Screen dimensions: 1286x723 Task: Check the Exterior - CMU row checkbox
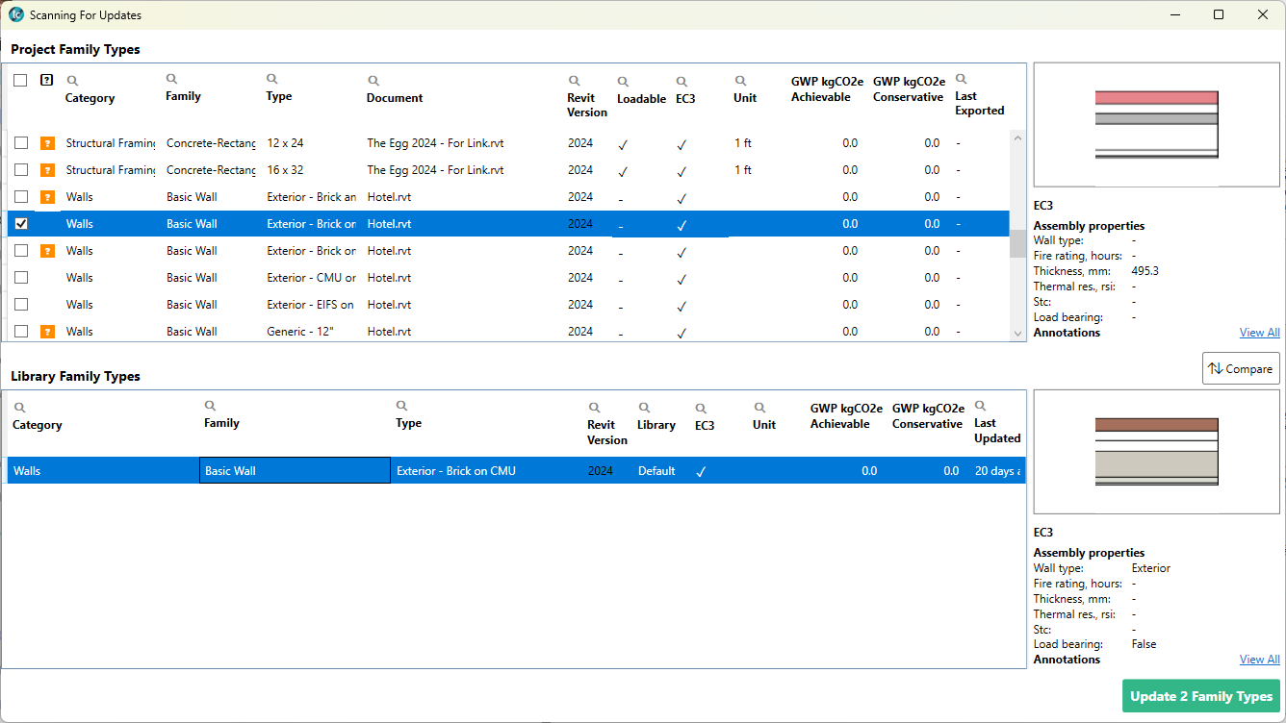[x=21, y=278]
